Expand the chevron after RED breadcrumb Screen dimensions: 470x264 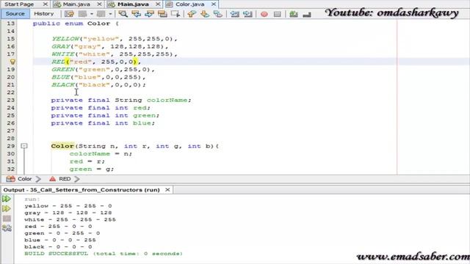pyautogui.click(x=76, y=179)
